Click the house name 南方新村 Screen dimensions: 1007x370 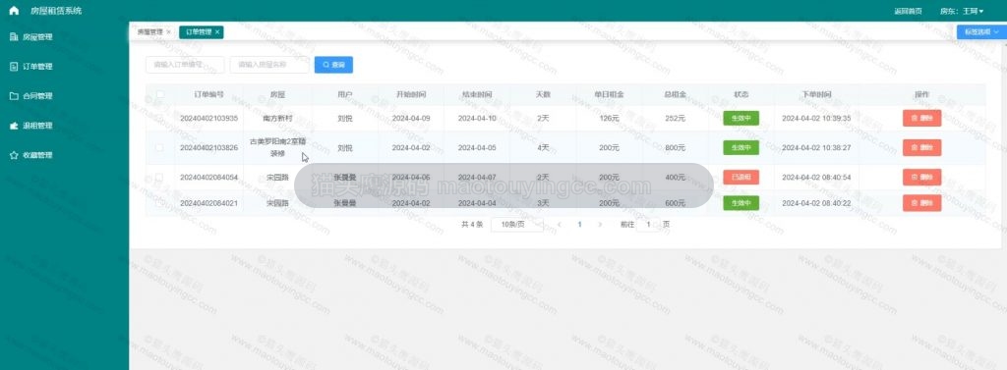[277, 118]
